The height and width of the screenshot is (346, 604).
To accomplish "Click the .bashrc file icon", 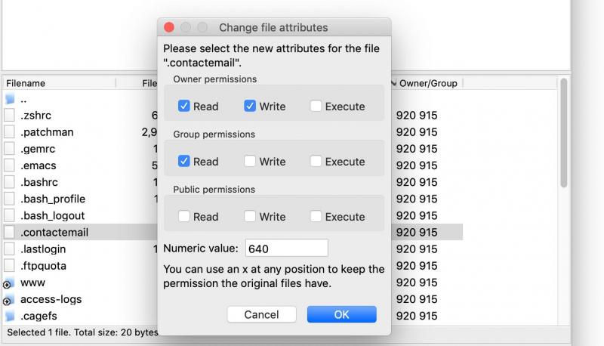I will click(x=9, y=182).
